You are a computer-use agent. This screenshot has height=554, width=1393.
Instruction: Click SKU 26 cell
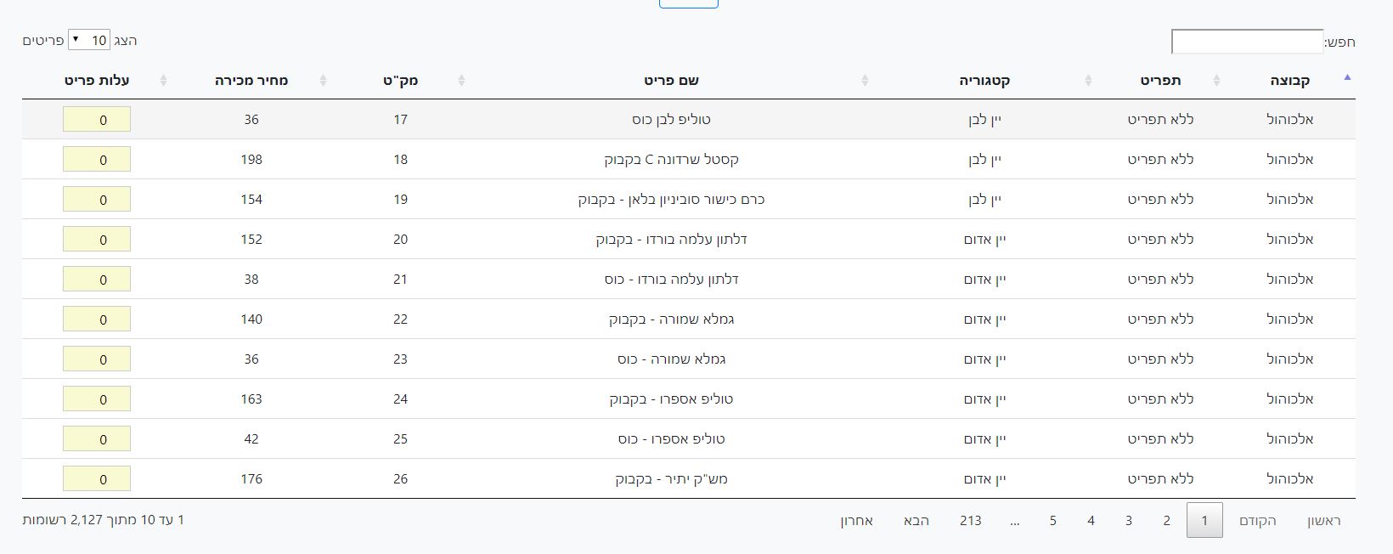point(401,479)
